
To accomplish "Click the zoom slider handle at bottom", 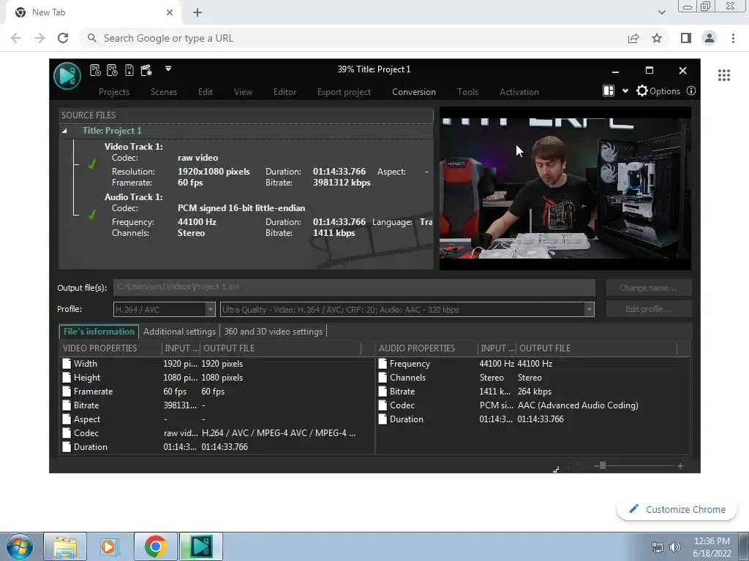I will pos(603,465).
